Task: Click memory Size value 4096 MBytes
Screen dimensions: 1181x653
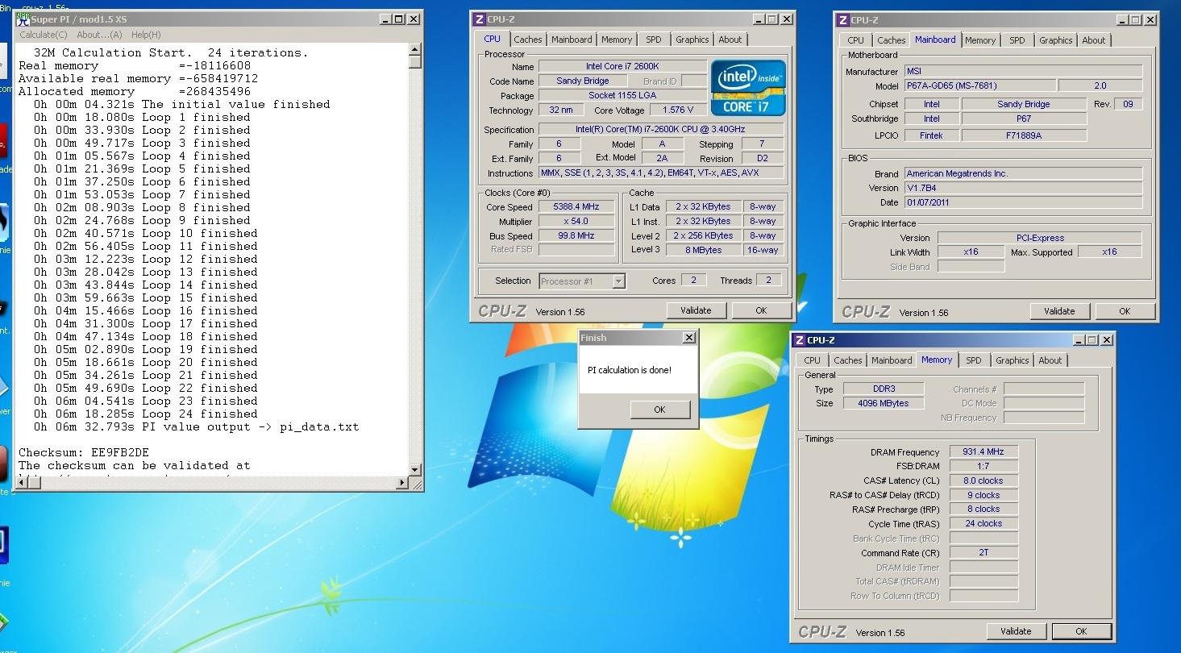Action: 884,403
